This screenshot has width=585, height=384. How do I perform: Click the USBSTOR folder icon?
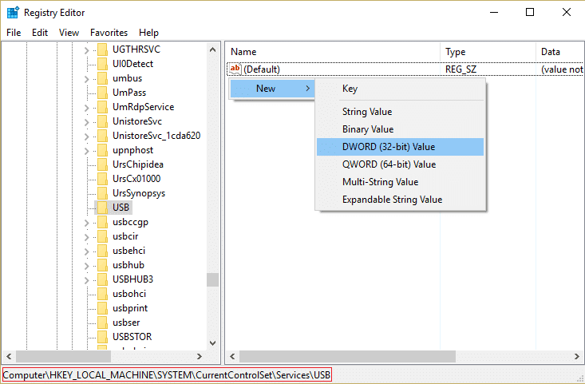pos(102,337)
